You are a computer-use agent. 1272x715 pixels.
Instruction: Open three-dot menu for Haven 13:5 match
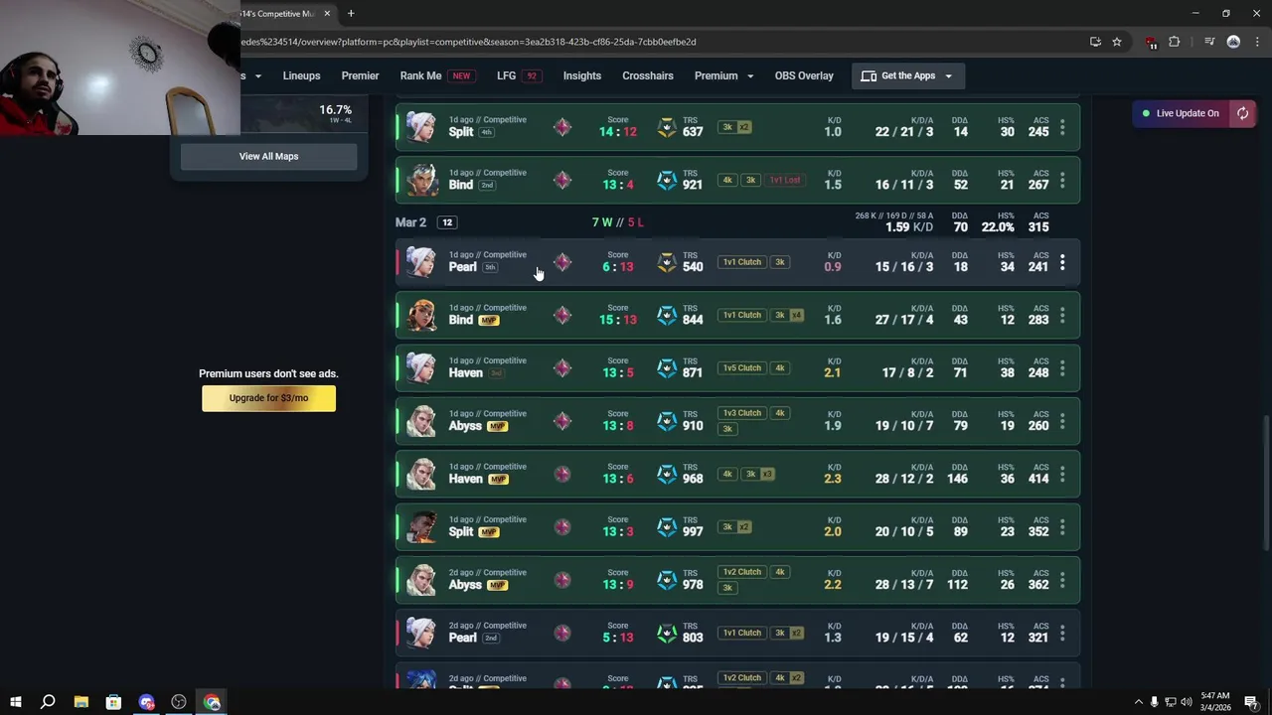[x=1062, y=368]
